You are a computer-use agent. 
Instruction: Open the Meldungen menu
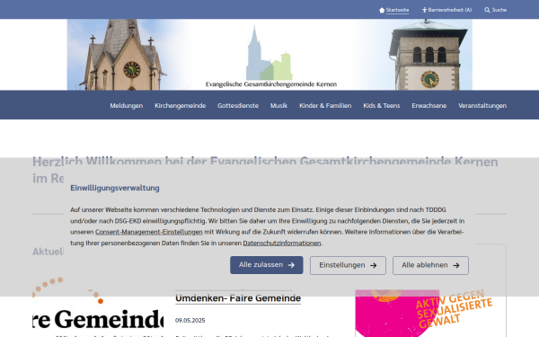(x=126, y=105)
